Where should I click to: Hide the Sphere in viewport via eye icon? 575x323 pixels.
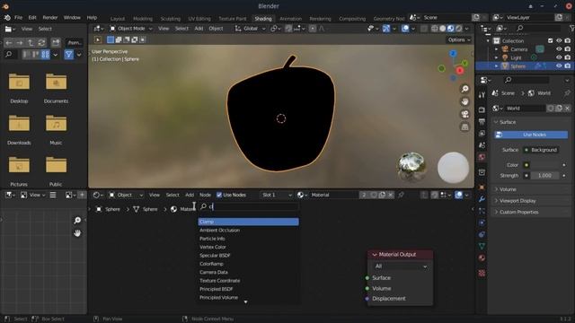pos(559,65)
